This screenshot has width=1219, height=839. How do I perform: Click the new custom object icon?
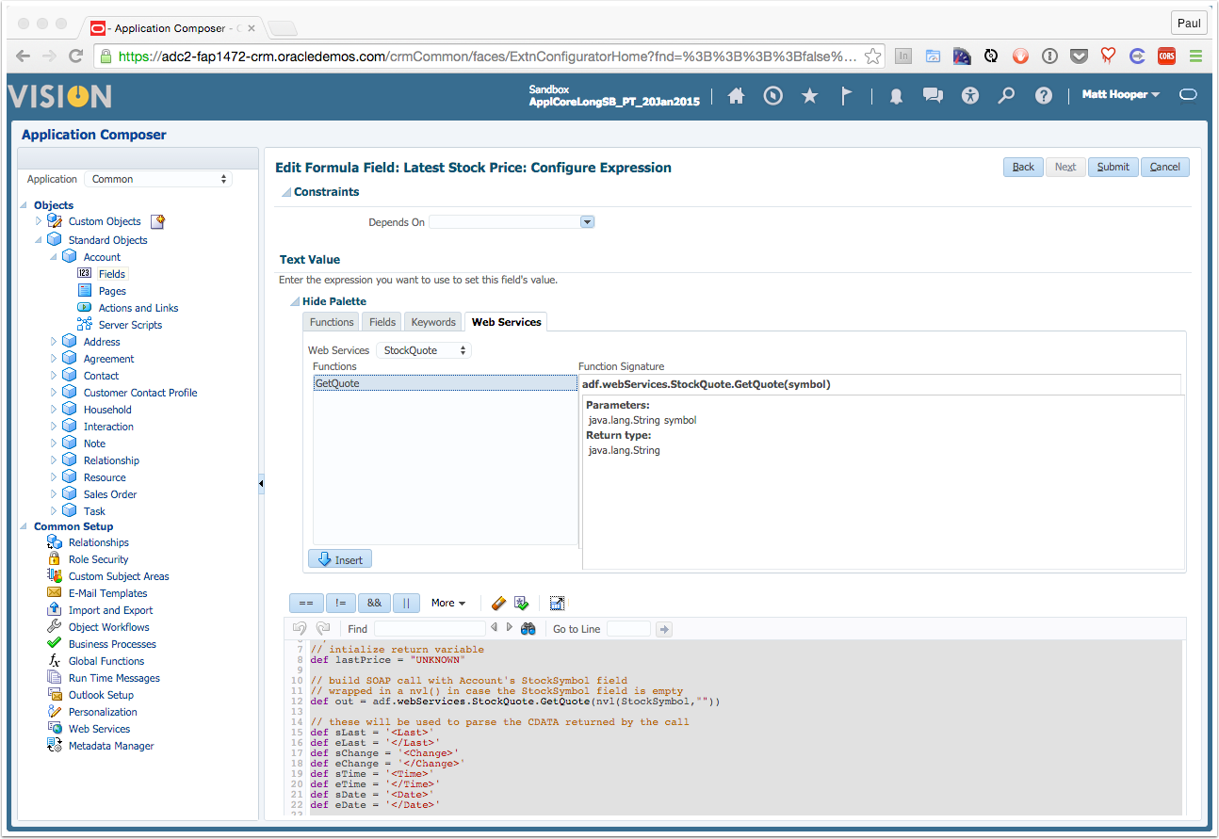tap(158, 221)
